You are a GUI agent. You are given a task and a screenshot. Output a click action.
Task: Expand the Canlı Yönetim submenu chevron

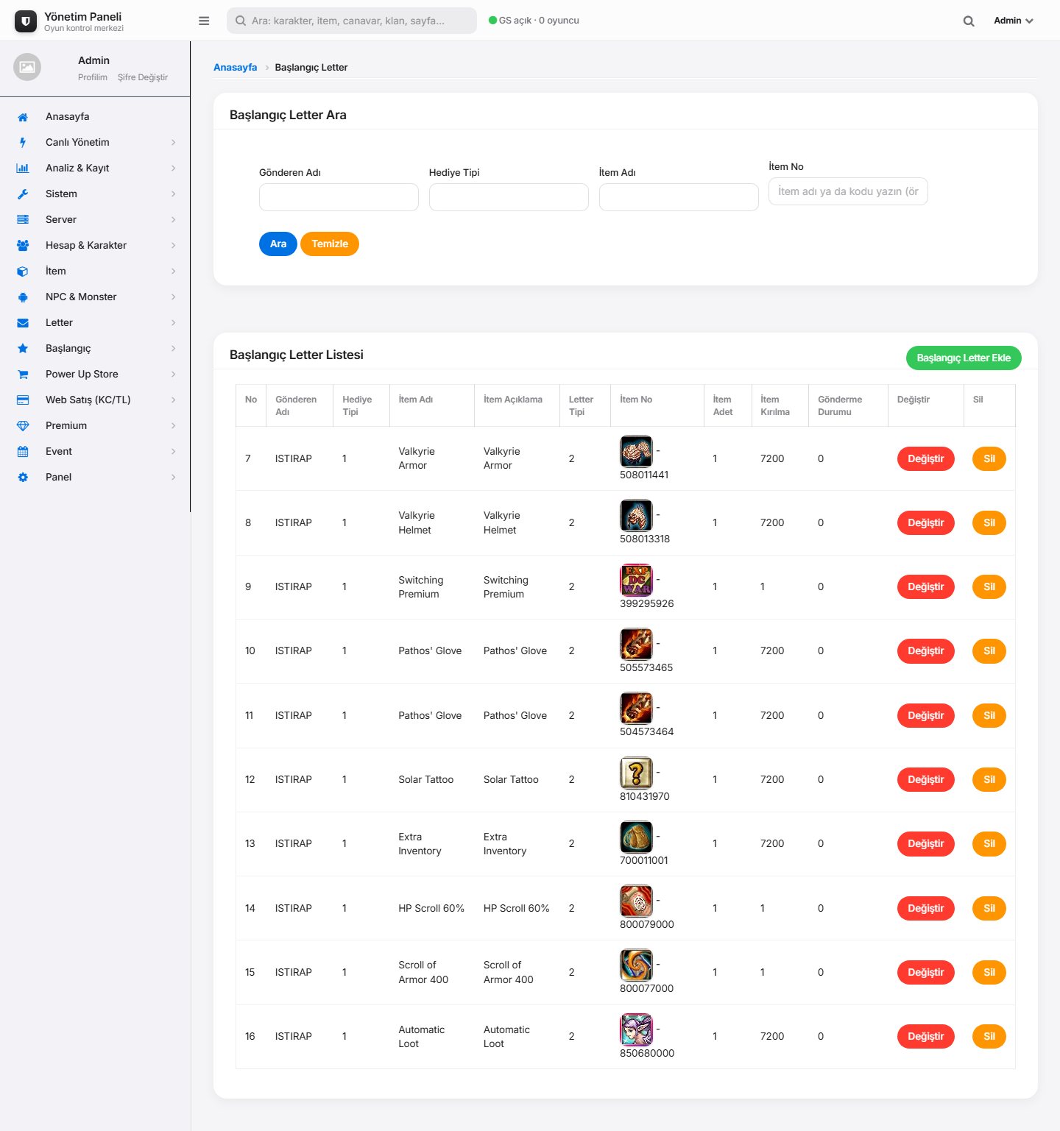click(x=174, y=143)
